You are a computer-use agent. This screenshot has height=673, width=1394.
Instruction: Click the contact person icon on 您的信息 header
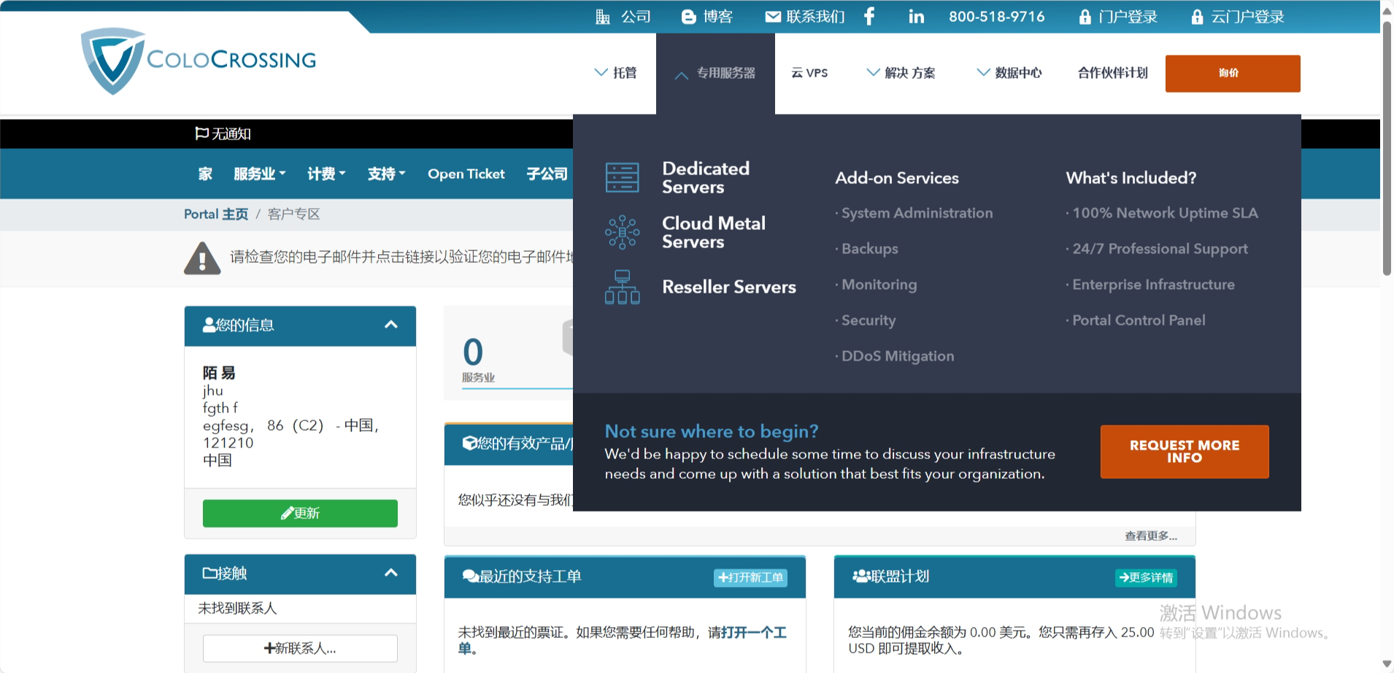pyautogui.click(x=208, y=326)
